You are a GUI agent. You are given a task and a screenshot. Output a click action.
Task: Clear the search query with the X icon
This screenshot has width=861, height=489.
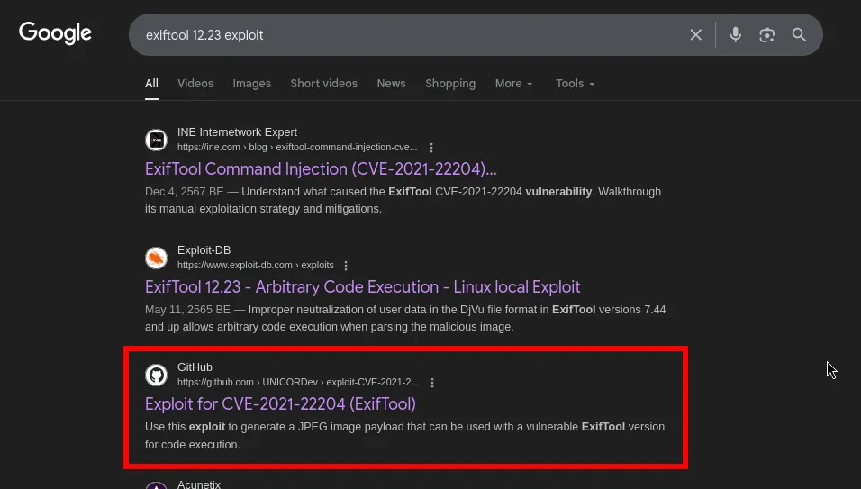point(695,35)
